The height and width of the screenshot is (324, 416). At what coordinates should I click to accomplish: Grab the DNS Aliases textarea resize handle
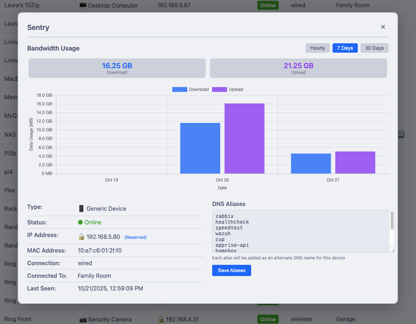tap(392, 250)
